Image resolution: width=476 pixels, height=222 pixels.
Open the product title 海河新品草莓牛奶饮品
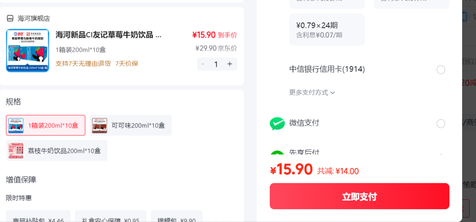click(x=109, y=35)
